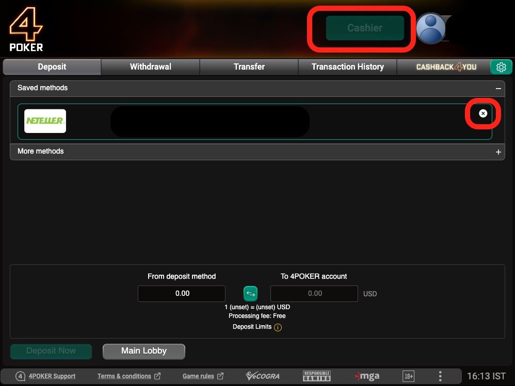515x386 pixels.
Task: Go to the Transfer tab
Action: pos(249,67)
